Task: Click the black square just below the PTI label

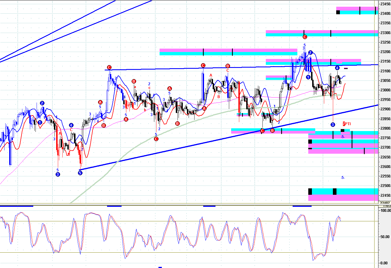Action: click(342, 131)
